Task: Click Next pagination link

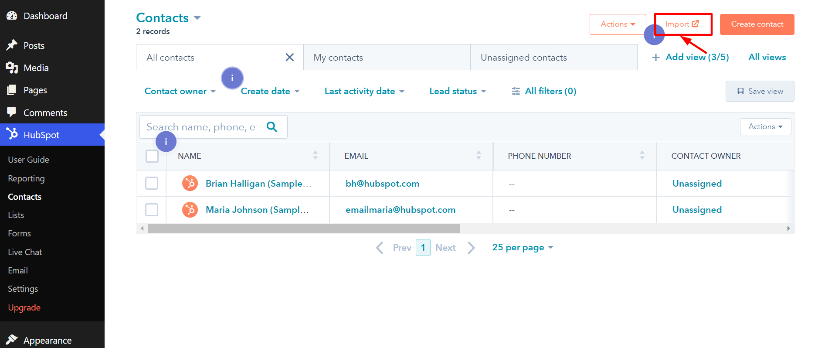Action: click(445, 248)
